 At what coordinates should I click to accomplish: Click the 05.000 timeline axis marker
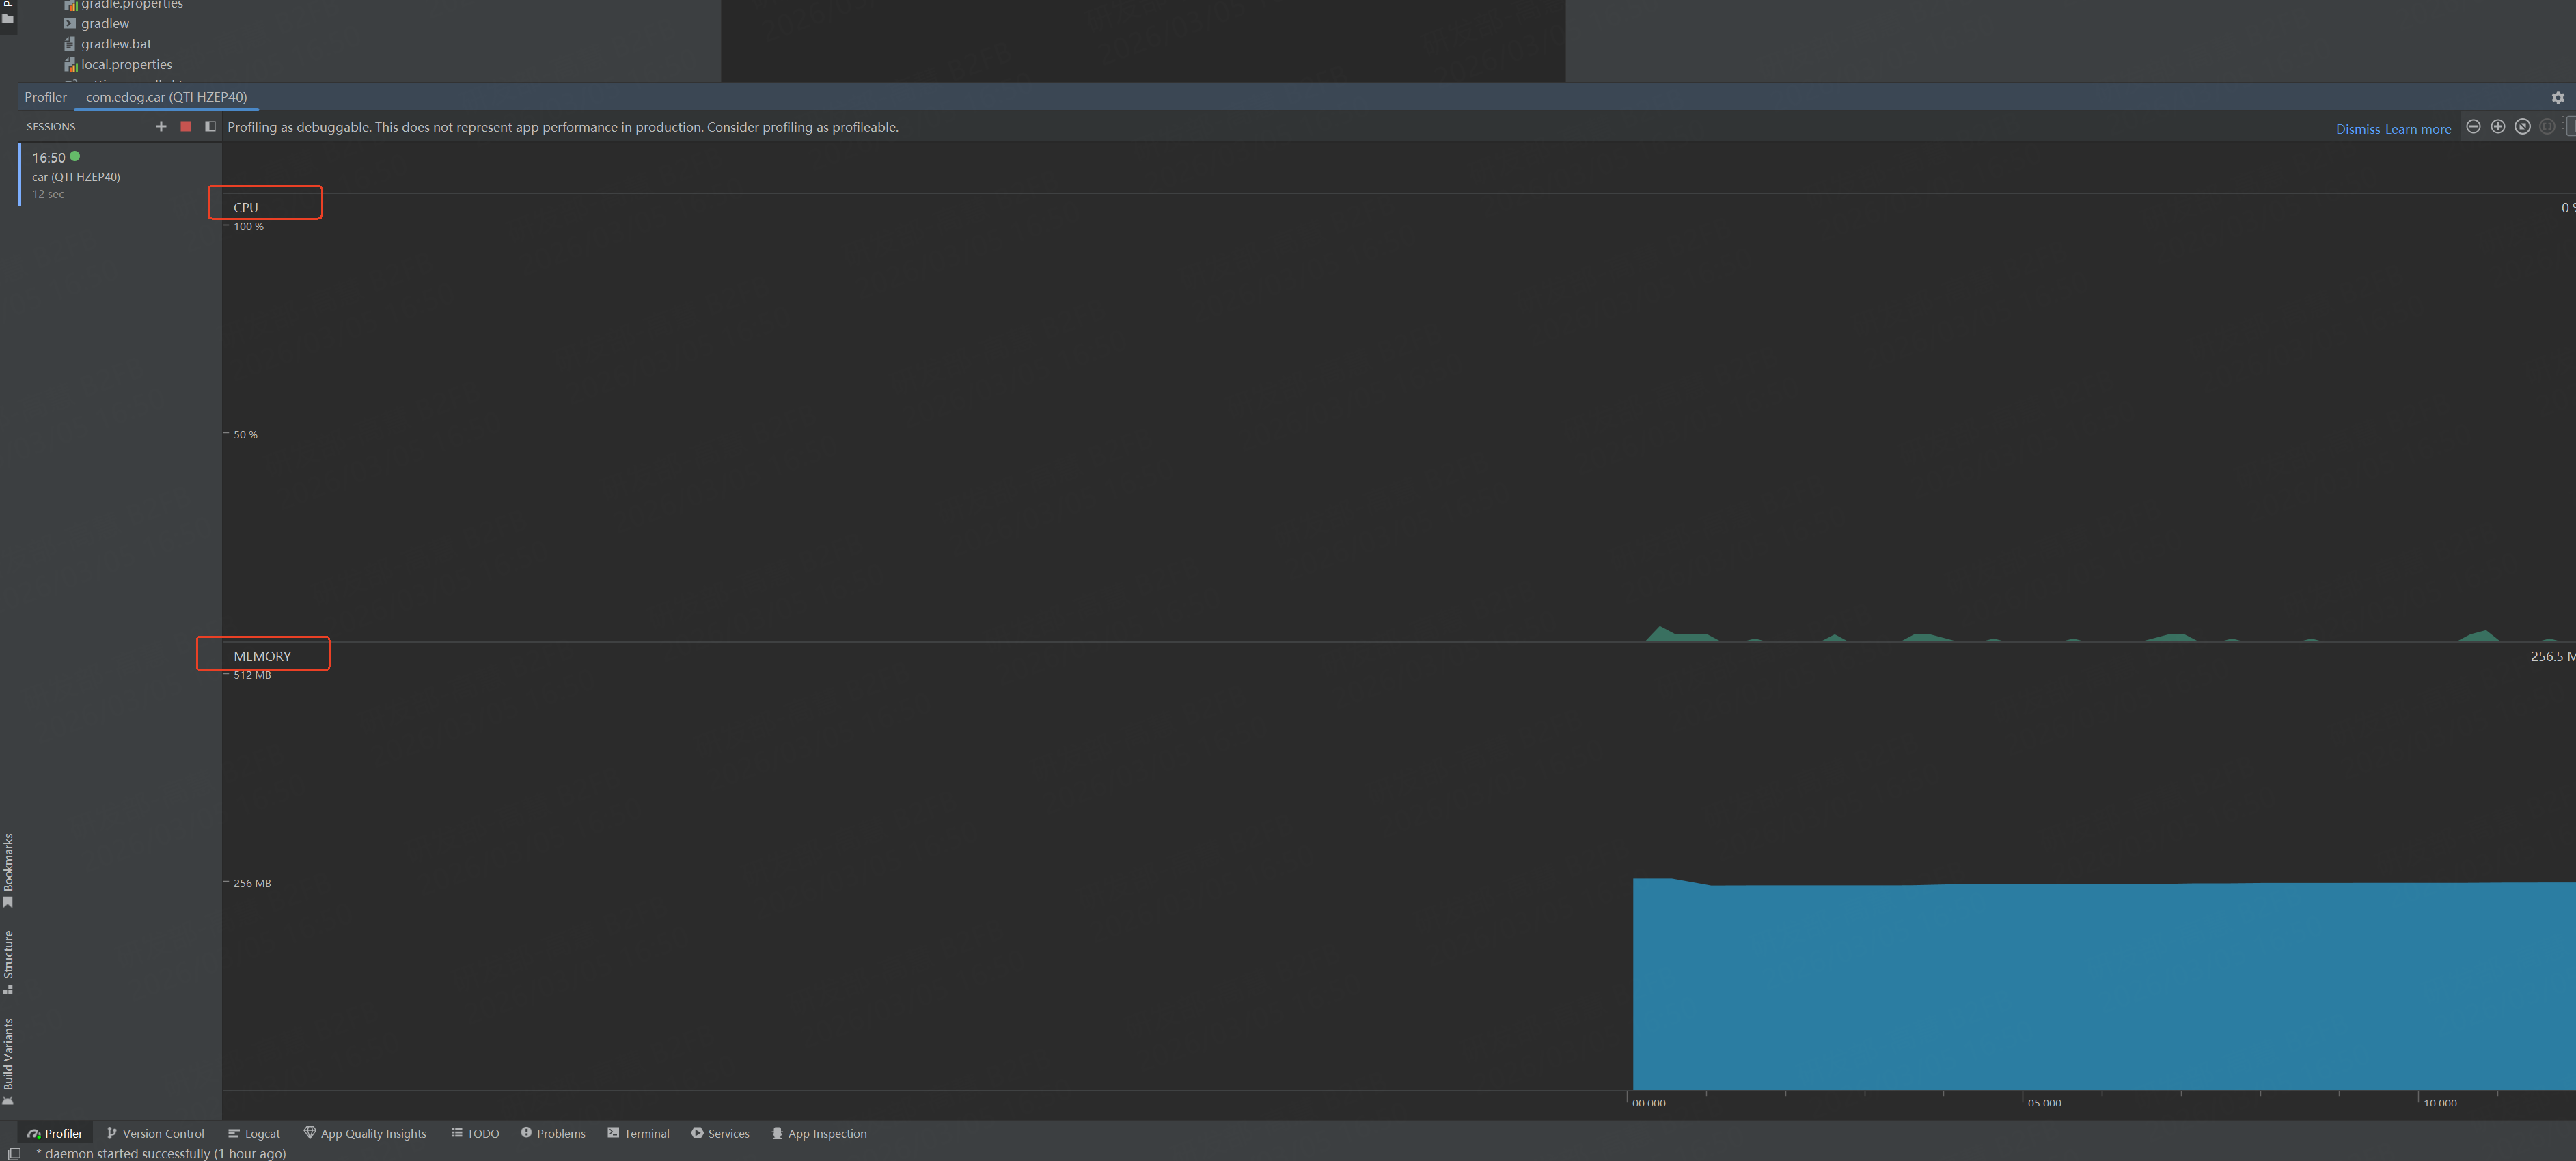click(x=2044, y=1103)
